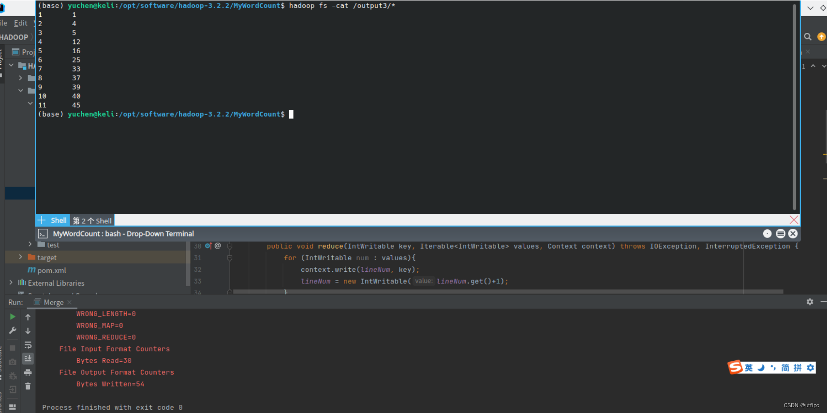Viewport: 827px width, 413px height.
Task: Open drop-down terminal menu button
Action: (780, 234)
